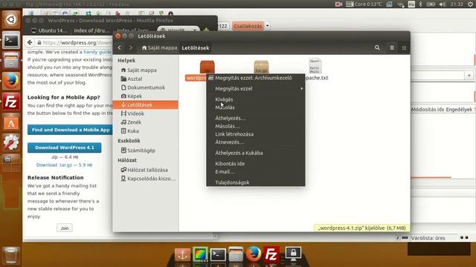Open Firefox from the left launcher
Screen dimensions: 476x267
(11, 81)
